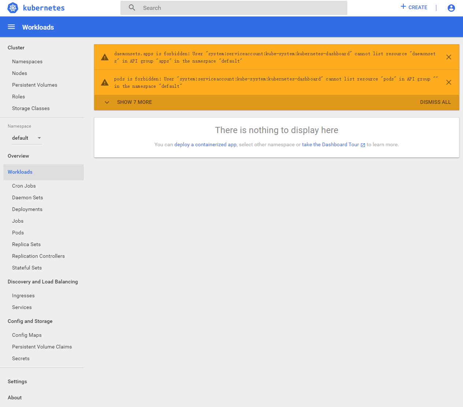Follow the deploy a containerized app link
This screenshot has width=463, height=407.
point(205,145)
